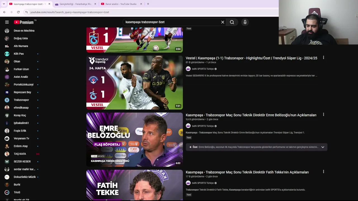358x201 pixels.
Task: Click beIN SPORTS avatar under Vestel Highlights video
Action: pos(188,69)
